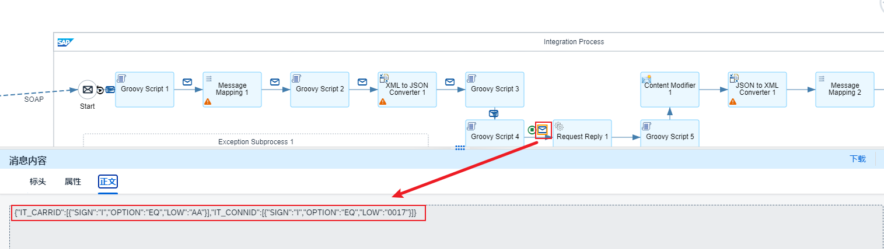Select the Request Reply 1 step

pyautogui.click(x=582, y=136)
